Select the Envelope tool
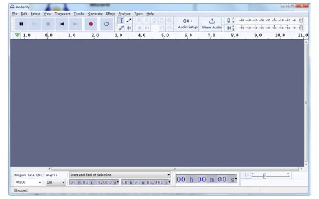 129,21
